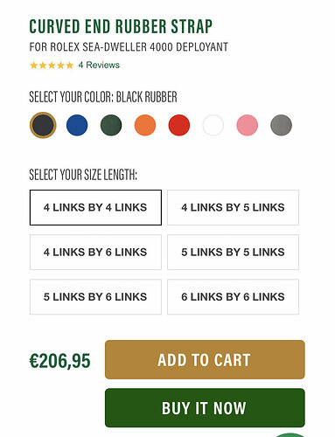
Task: Click the Buy It Now button
Action: coord(205,408)
